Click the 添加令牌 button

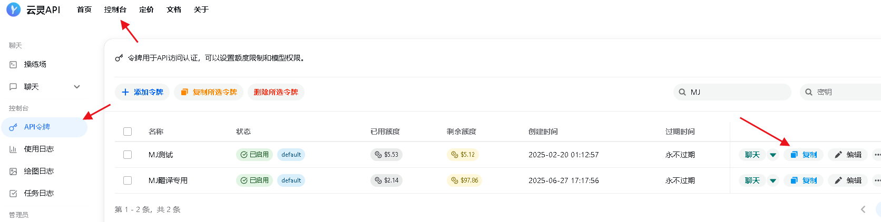142,92
